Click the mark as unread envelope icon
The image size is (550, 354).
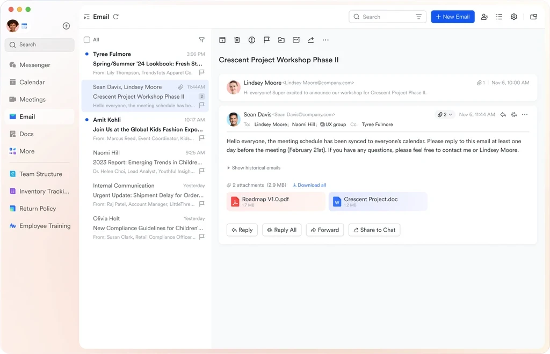coord(296,40)
